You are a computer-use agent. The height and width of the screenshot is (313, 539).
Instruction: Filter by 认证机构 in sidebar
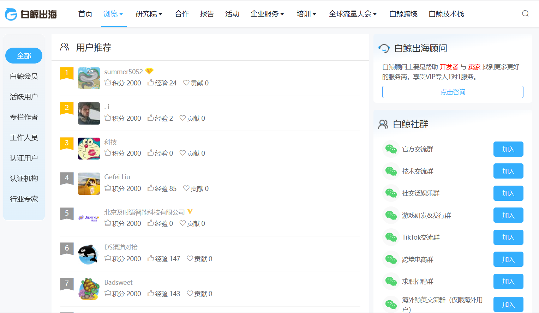pyautogui.click(x=24, y=179)
